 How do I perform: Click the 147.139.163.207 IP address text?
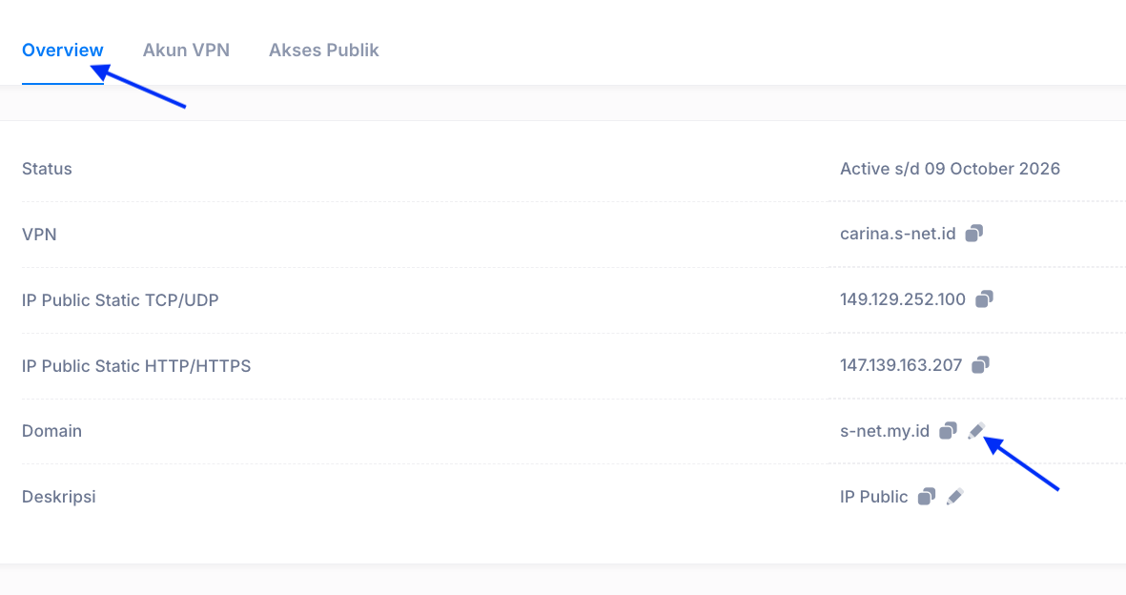pyautogui.click(x=901, y=365)
